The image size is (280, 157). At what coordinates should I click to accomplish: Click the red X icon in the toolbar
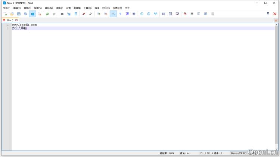pyautogui.click(x=275, y=14)
